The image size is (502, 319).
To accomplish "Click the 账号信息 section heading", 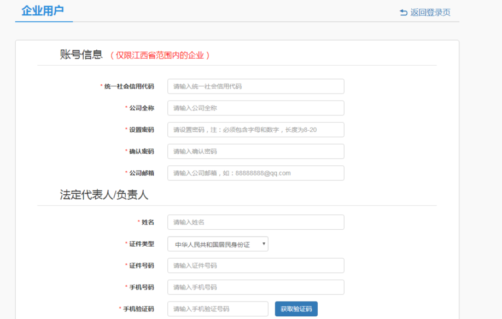I will pos(81,55).
